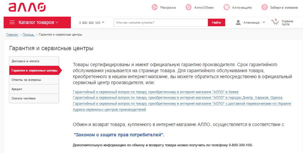Select Ответы на вопросы in sidebar

click(x=34, y=80)
